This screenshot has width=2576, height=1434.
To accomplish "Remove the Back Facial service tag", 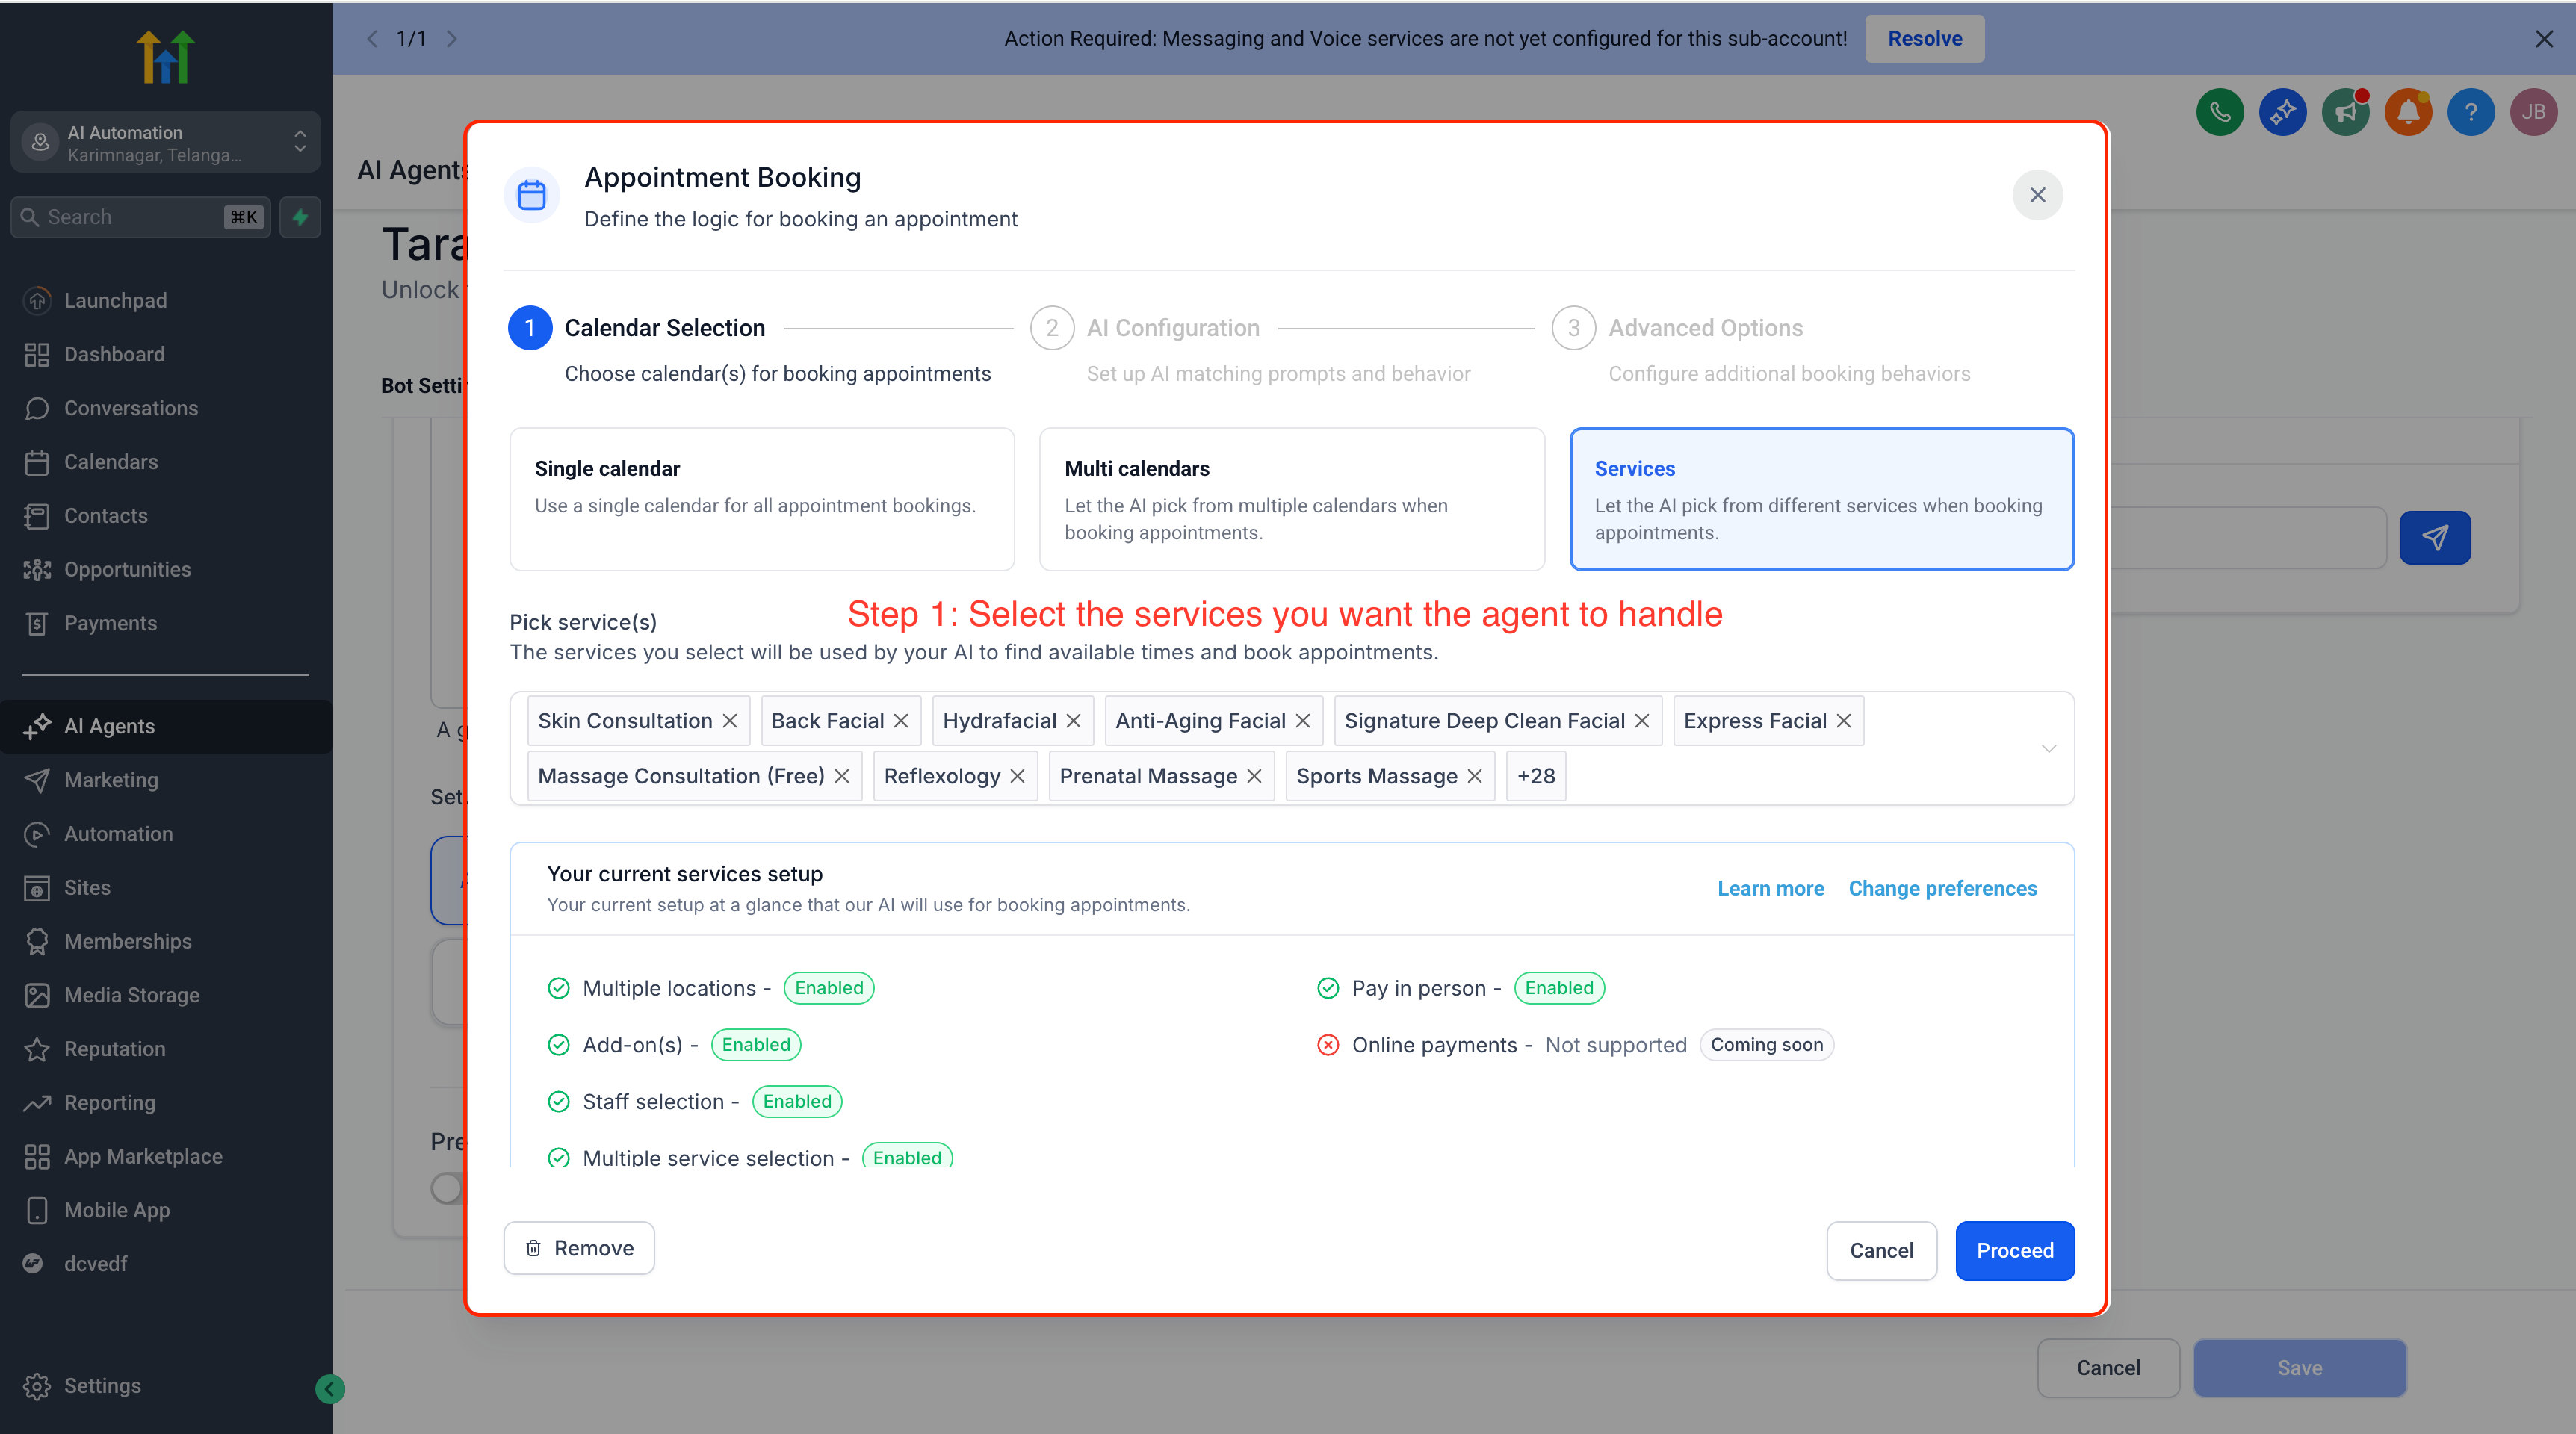I will coord(901,721).
